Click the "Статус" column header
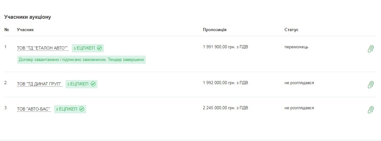381x141 pixels. 291,30
